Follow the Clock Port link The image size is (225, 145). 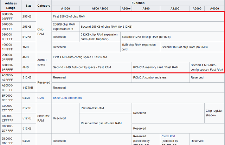tap(168, 136)
